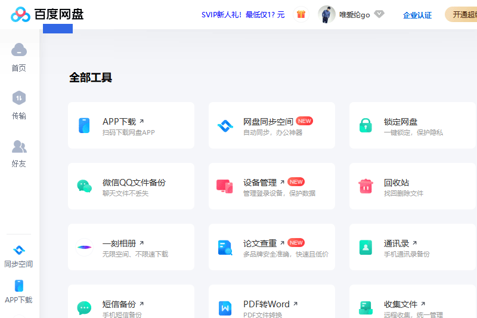Click the 一刻相册 album icon
This screenshot has width=477, height=318.
84,247
